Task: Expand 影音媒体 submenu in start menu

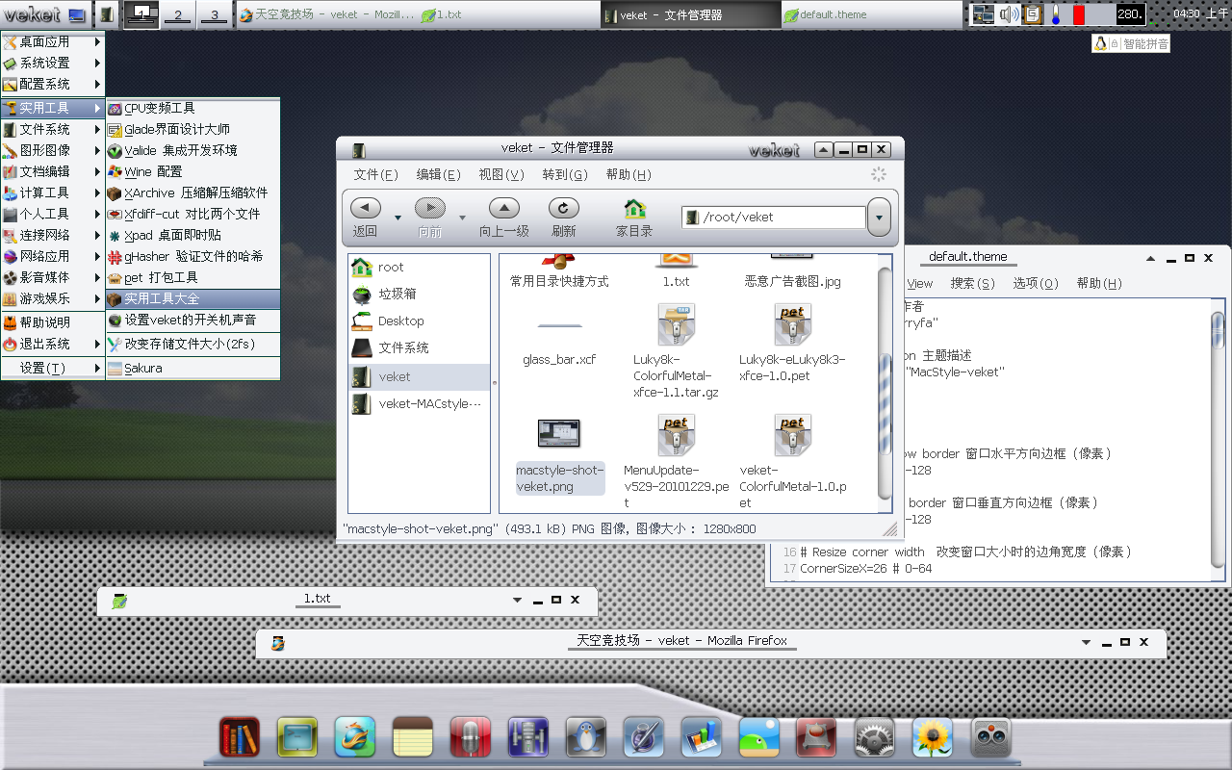Action: click(x=53, y=277)
